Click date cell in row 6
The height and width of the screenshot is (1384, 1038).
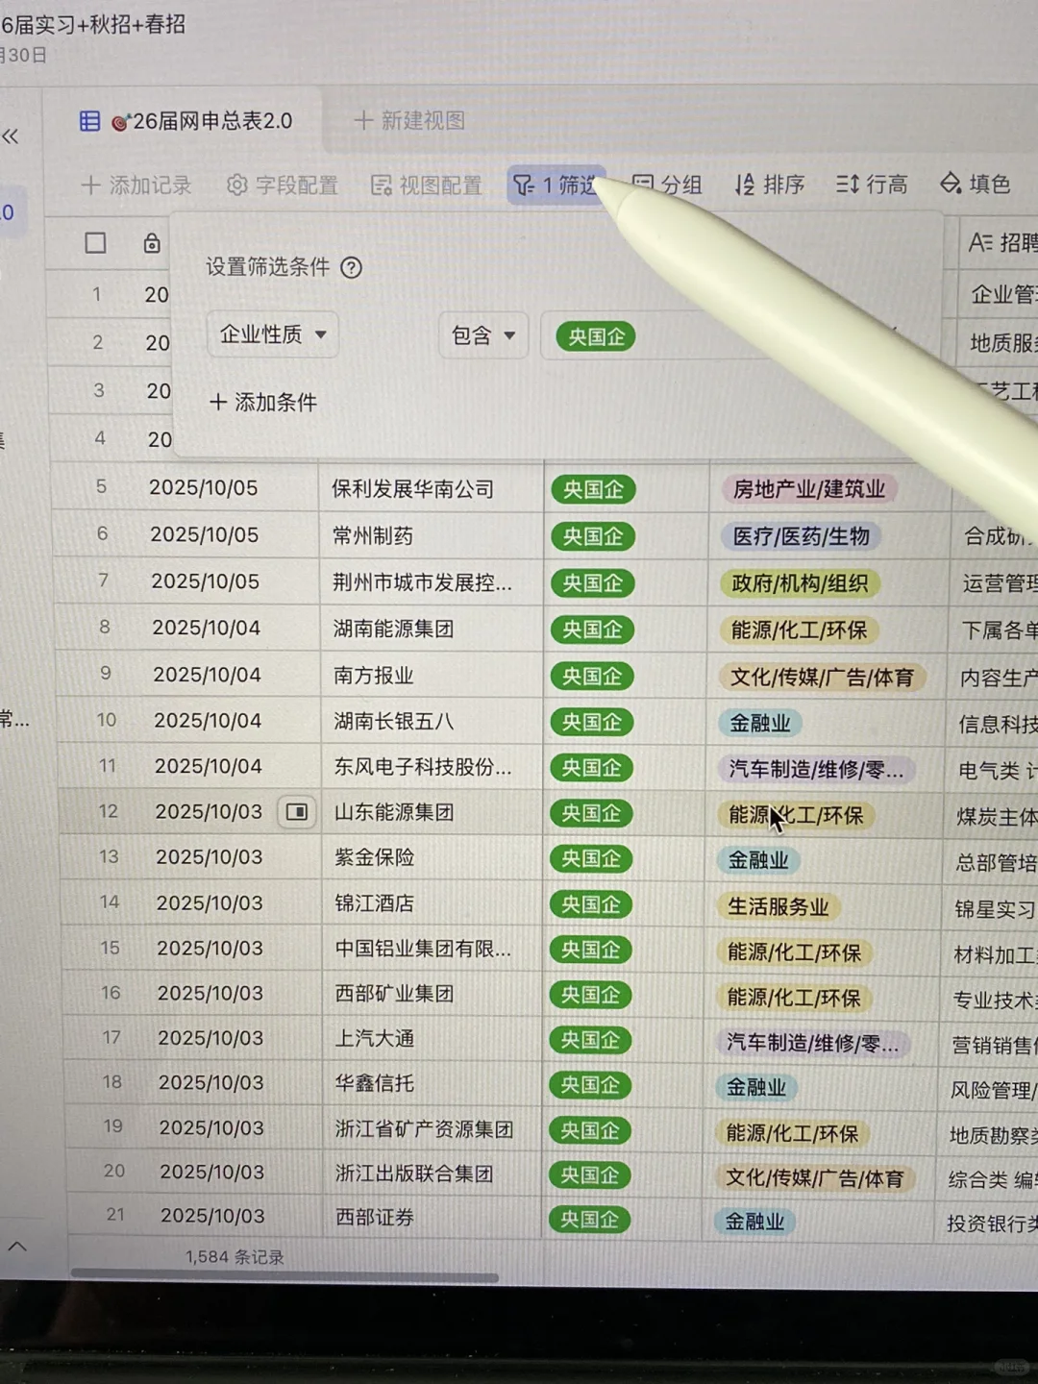204,535
